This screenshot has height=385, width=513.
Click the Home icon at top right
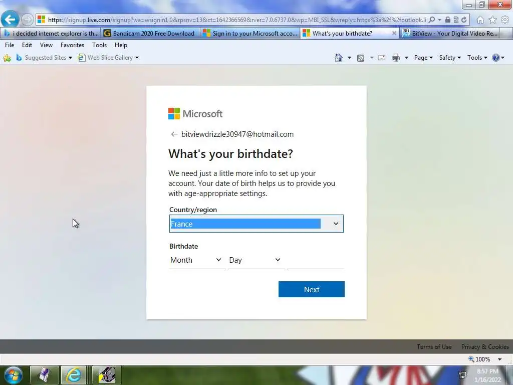point(480,20)
